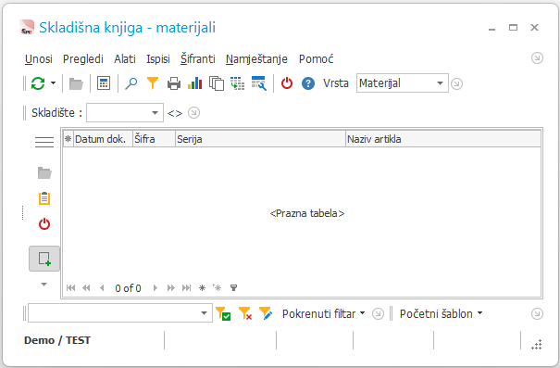Viewport: 560px width, 368px height.
Task: Click the Datum dok. column header
Action: pos(104,139)
